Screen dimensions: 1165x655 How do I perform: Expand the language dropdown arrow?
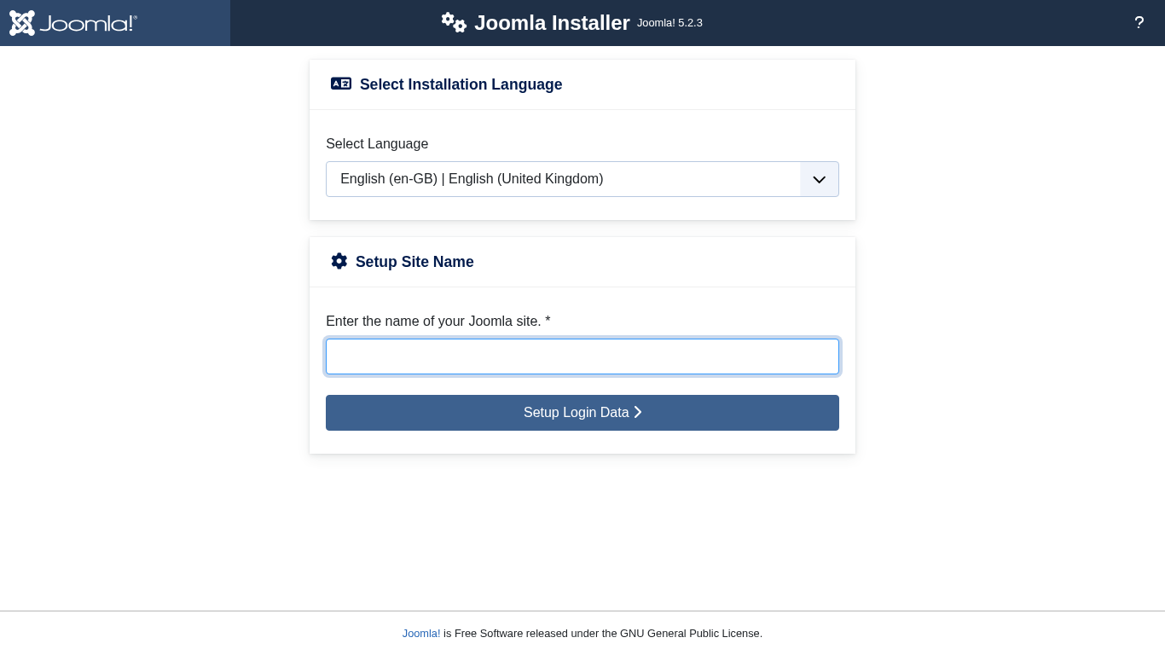tap(820, 179)
